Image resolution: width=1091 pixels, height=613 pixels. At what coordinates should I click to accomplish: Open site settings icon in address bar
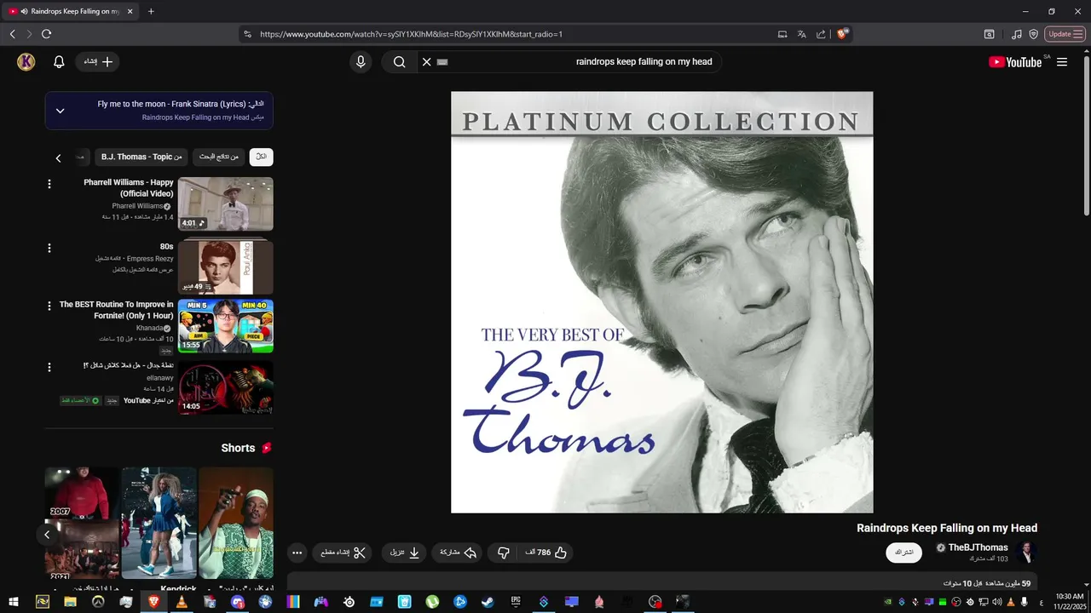pos(247,34)
